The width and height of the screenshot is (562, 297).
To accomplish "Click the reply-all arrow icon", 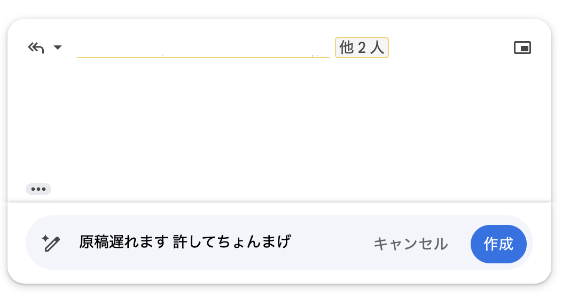I will tap(36, 48).
